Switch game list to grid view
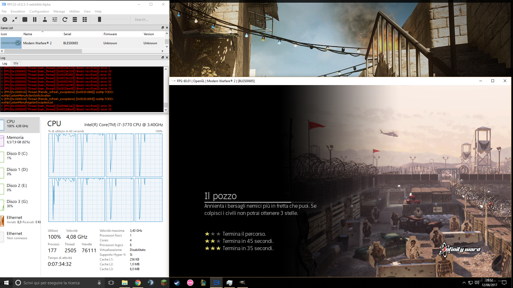This screenshot has height=288, width=513. pos(85,19)
